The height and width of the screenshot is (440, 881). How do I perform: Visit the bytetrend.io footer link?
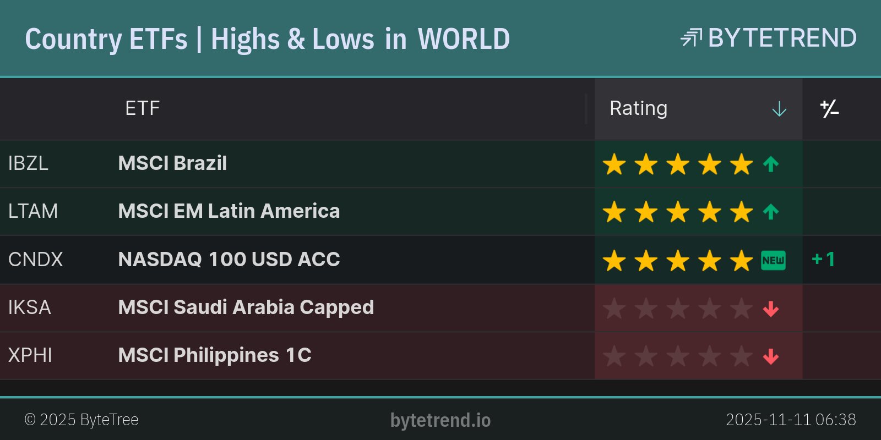pos(440,420)
